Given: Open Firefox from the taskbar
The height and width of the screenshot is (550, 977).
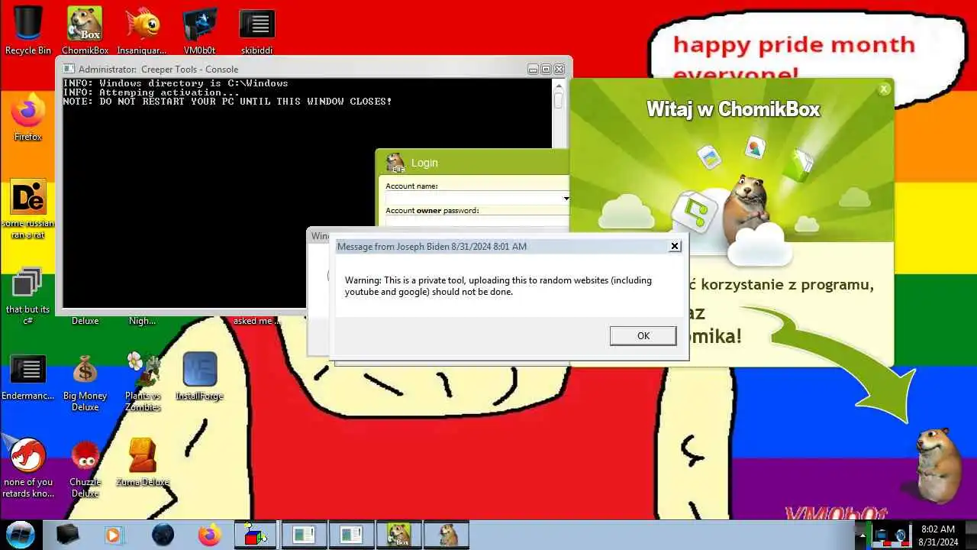Looking at the screenshot, I should tap(209, 535).
